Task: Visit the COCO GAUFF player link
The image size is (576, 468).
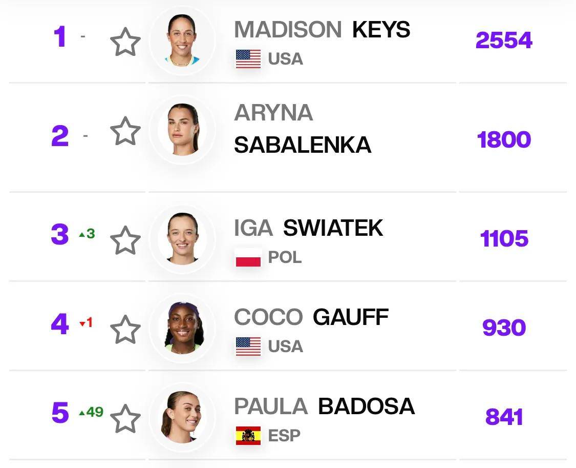Action: (x=311, y=317)
